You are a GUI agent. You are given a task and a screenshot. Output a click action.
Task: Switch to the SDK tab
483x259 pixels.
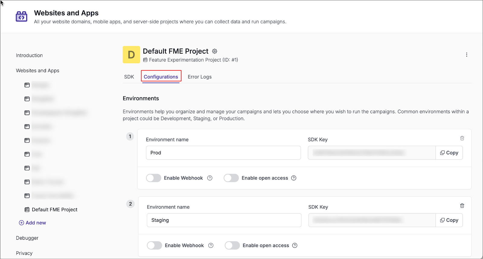(x=129, y=77)
